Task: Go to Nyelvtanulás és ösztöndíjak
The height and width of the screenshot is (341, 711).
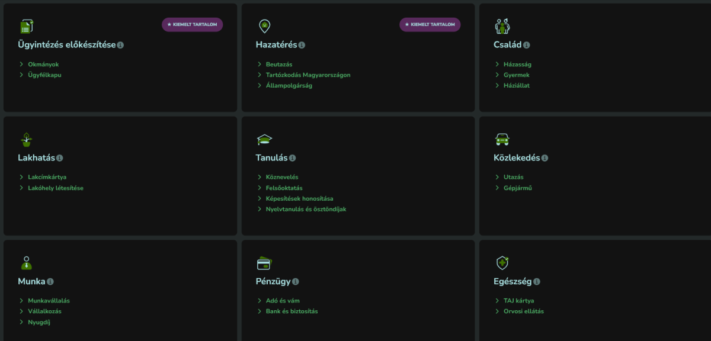Action: 306,209
